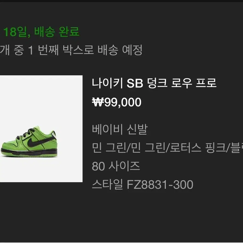Tap the 스타일 label before the code

tap(107, 184)
